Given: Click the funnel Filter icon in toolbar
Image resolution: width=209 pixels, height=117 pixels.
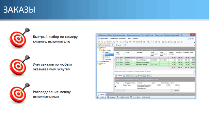Looking at the screenshot, I should pyautogui.click(x=117, y=42).
